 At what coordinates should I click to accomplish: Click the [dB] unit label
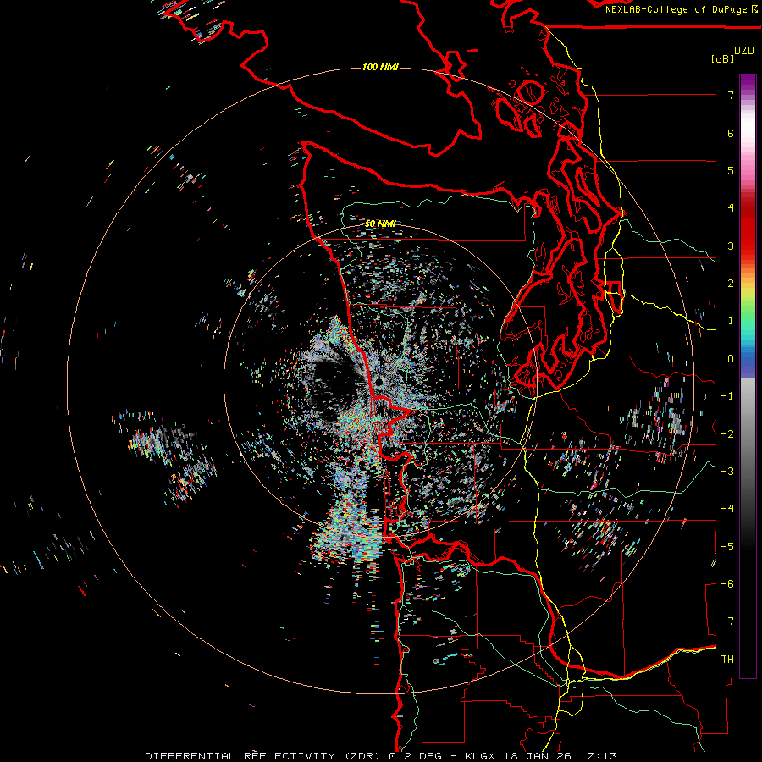723,58
